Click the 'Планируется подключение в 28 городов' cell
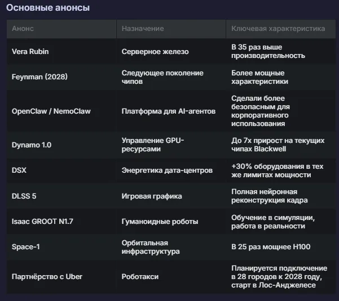 pos(281,277)
